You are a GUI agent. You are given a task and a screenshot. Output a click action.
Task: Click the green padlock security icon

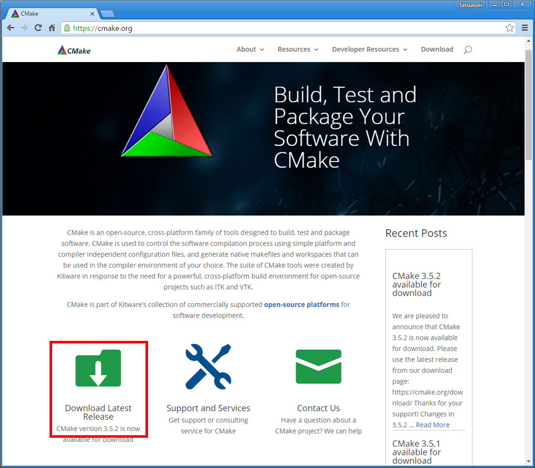coord(67,28)
